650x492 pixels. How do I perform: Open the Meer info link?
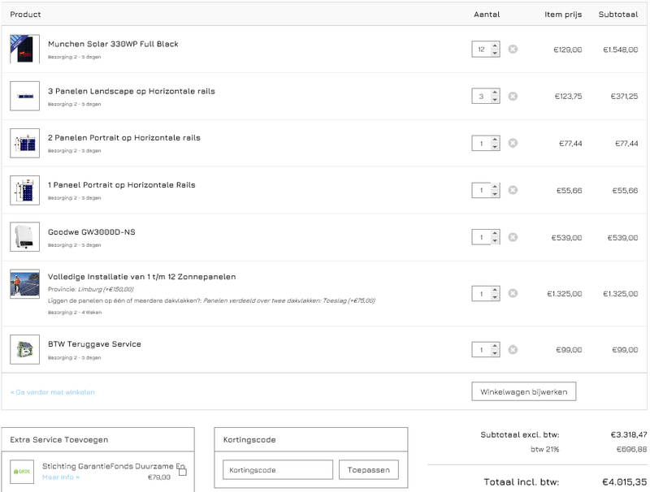61,477
